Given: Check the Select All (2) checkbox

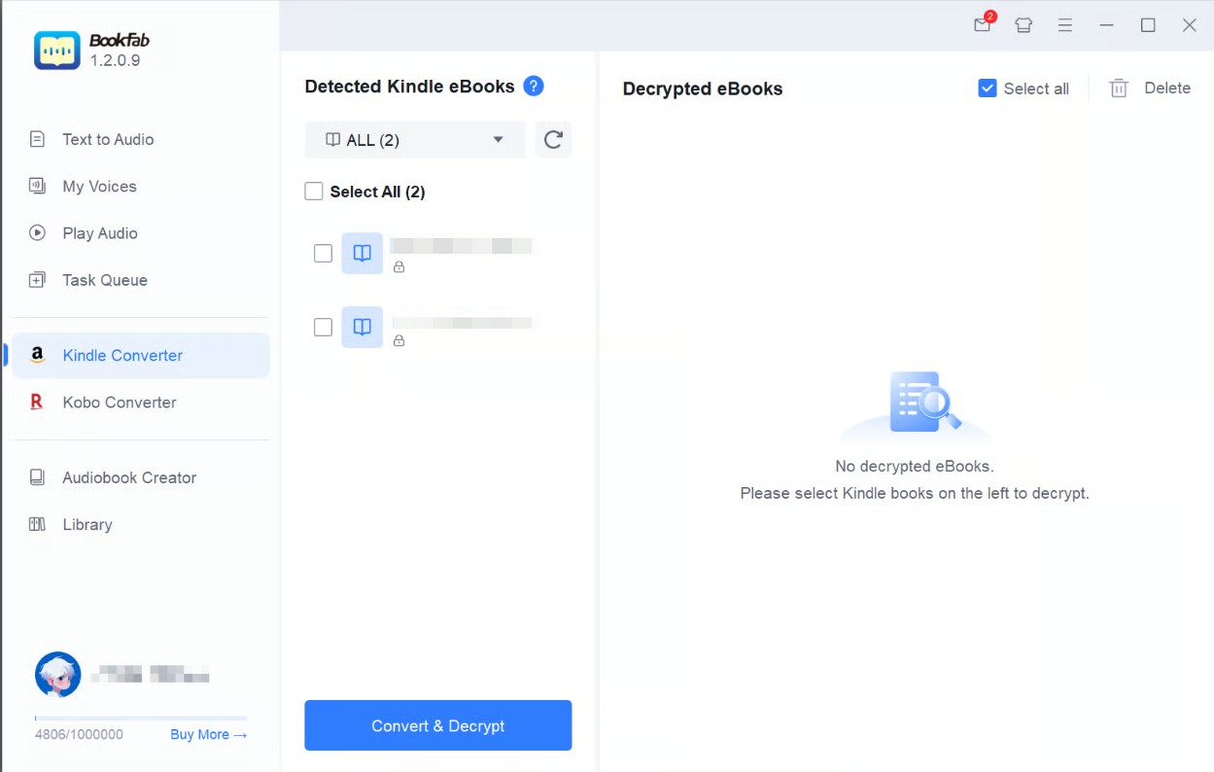Looking at the screenshot, I should pos(314,191).
